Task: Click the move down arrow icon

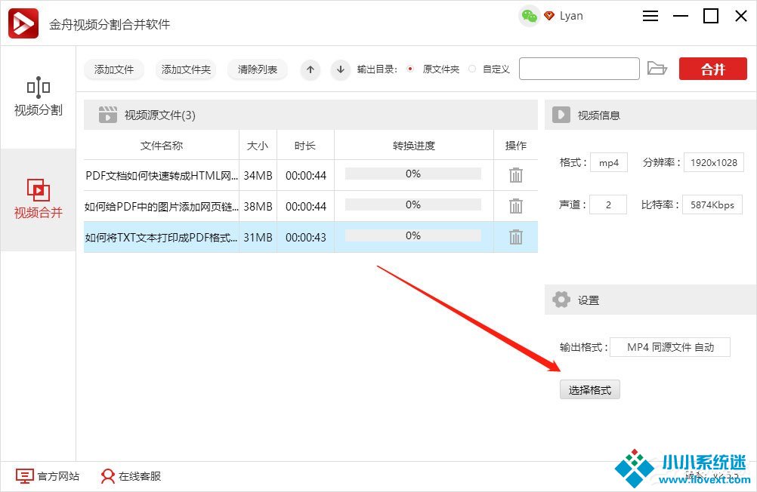Action: [341, 69]
